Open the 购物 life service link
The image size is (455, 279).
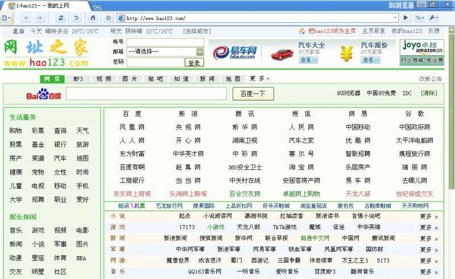coord(16,131)
